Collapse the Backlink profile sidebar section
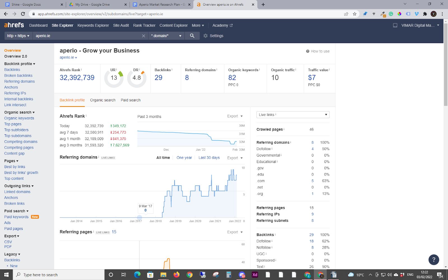The width and height of the screenshot is (448, 280). [x=20, y=64]
